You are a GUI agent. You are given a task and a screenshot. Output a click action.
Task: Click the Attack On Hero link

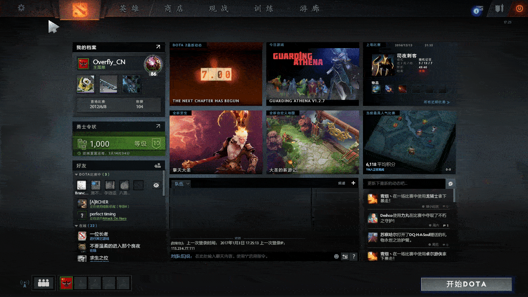pyautogui.click(x=115, y=219)
